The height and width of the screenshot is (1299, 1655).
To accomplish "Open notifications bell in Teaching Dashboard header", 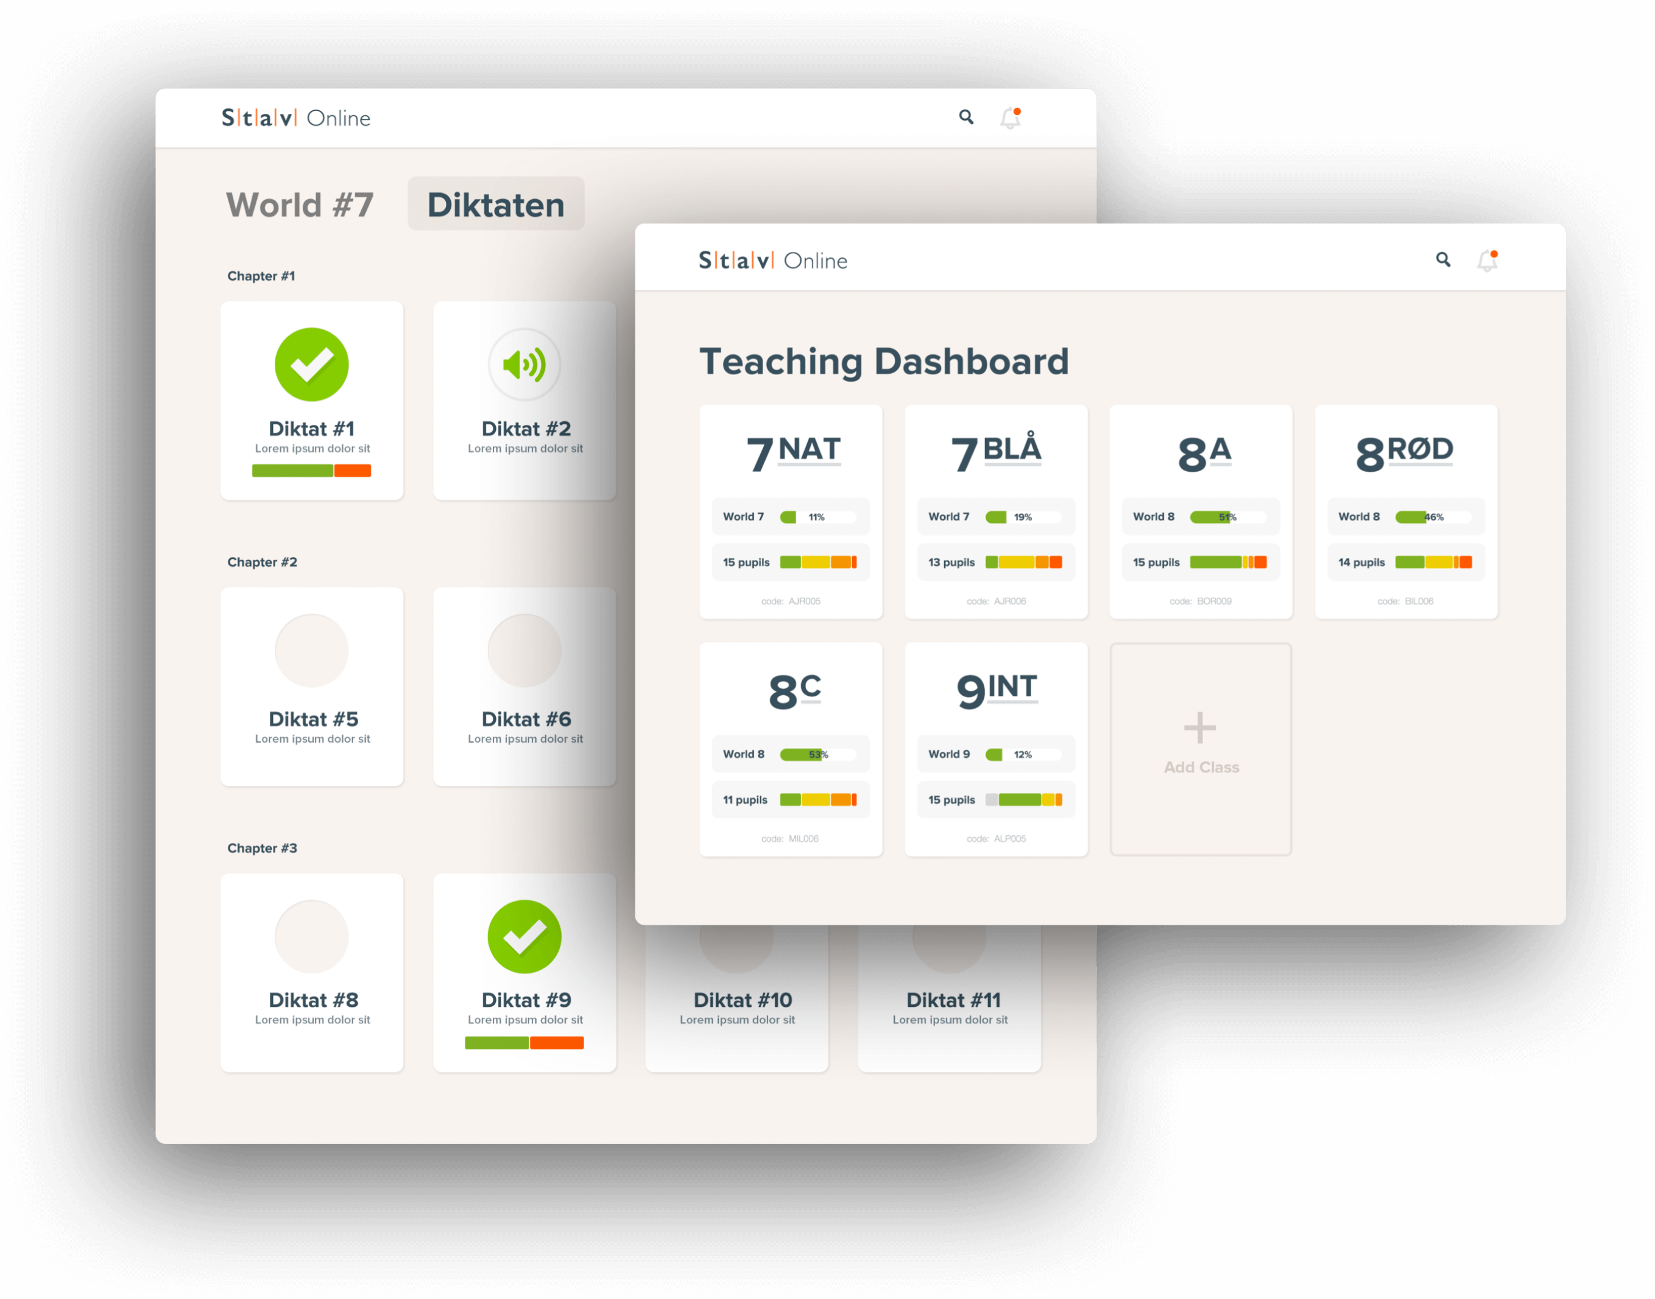I will click(1487, 261).
